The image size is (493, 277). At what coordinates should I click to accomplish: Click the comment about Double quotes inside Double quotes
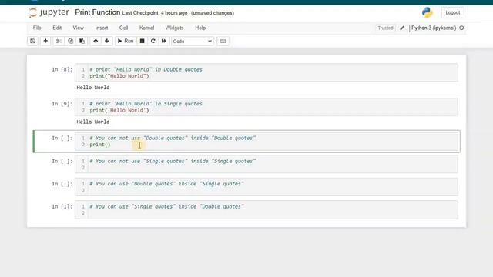[x=173, y=138]
